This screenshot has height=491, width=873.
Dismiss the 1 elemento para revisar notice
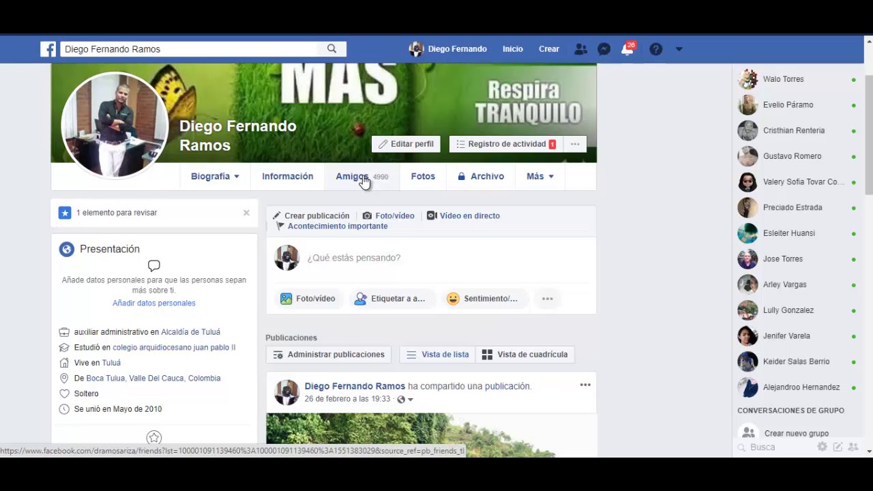246,213
